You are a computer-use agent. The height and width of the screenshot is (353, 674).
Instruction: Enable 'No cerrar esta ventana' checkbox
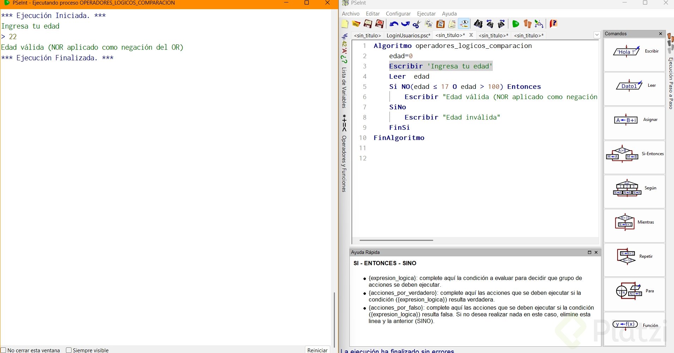pos(4,350)
